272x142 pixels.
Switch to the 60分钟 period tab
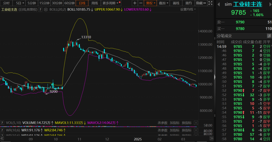pos(69,3)
